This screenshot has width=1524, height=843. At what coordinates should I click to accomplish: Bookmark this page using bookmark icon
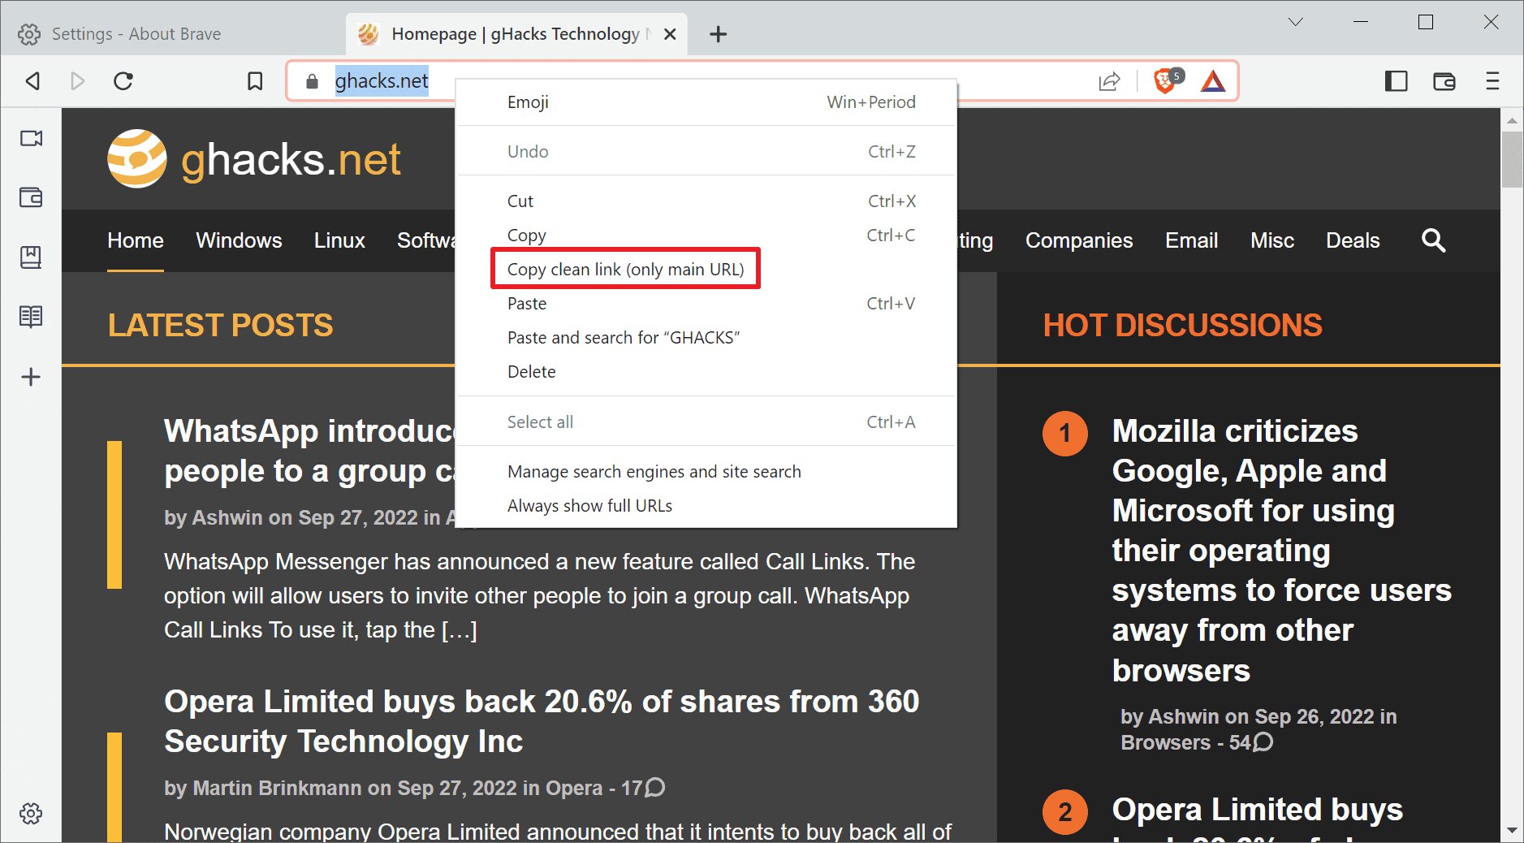(x=255, y=80)
